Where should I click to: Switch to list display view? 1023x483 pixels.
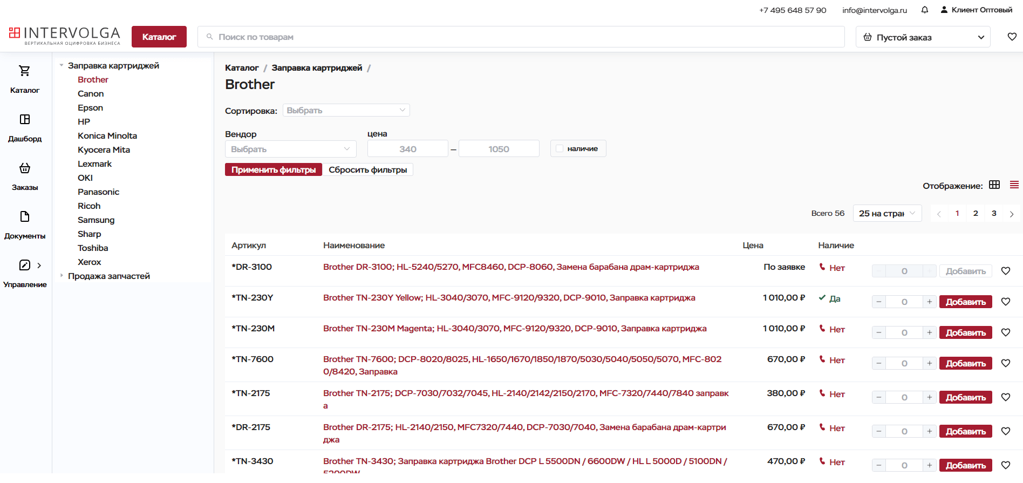[1014, 185]
